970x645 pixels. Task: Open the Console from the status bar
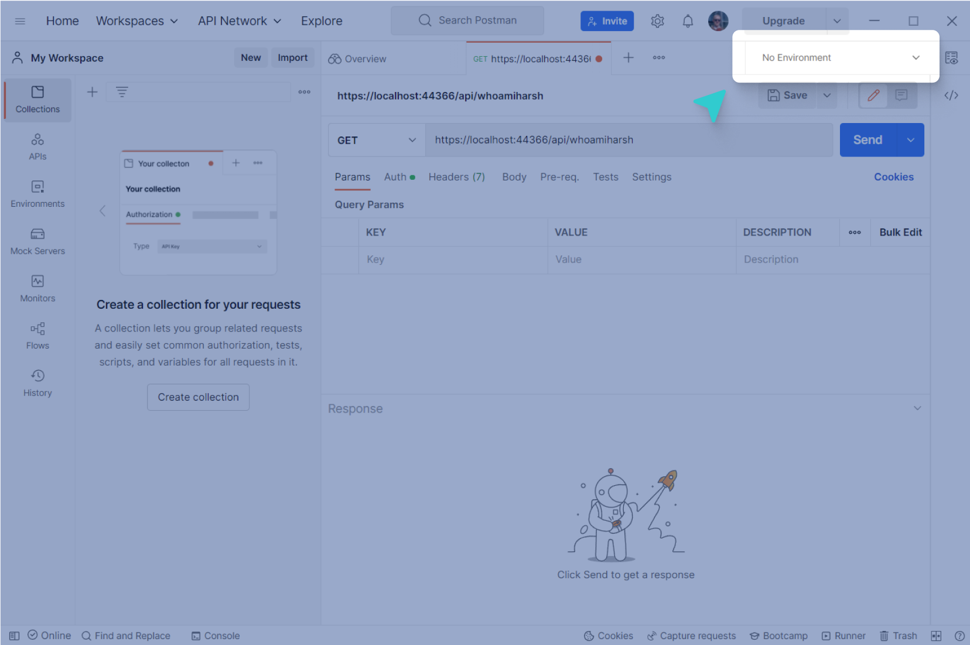215,635
